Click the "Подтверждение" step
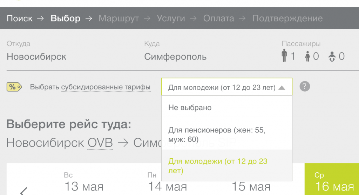Image resolution: width=359 pixels, height=195 pixels. 287,19
